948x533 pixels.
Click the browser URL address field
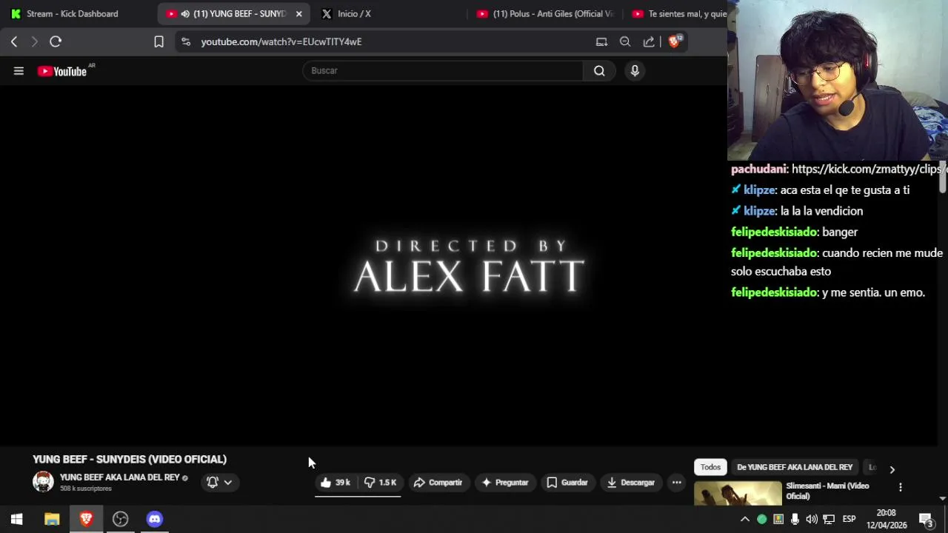(393, 42)
